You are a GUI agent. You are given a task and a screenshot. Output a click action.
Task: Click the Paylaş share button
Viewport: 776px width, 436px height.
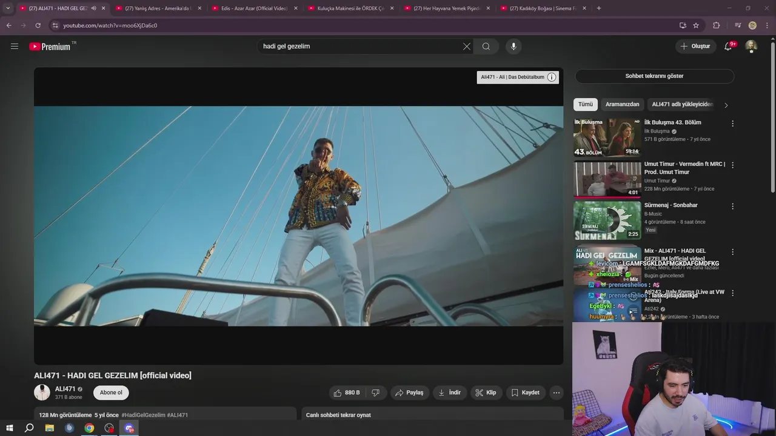(409, 392)
